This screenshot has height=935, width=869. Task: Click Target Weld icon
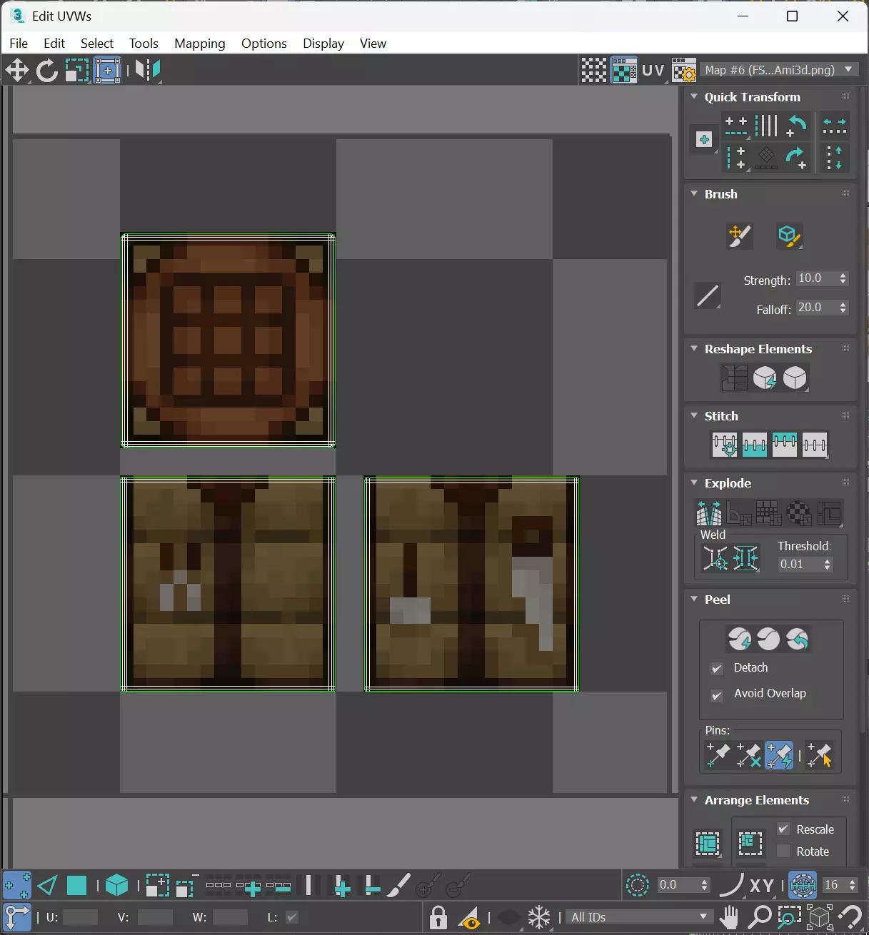coord(715,558)
